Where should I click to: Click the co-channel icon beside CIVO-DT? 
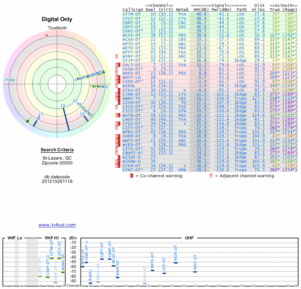click(x=119, y=102)
